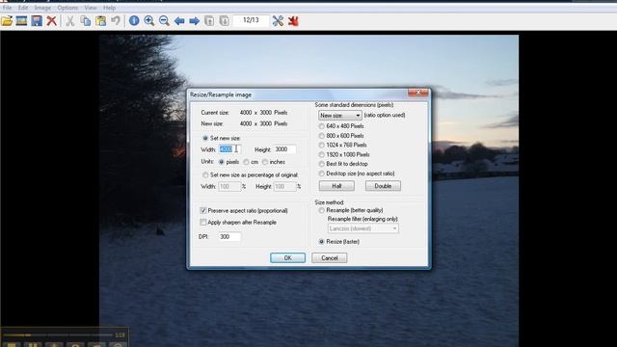This screenshot has height=347, width=617.
Task: Click the percentage Height field
Action: (x=285, y=186)
